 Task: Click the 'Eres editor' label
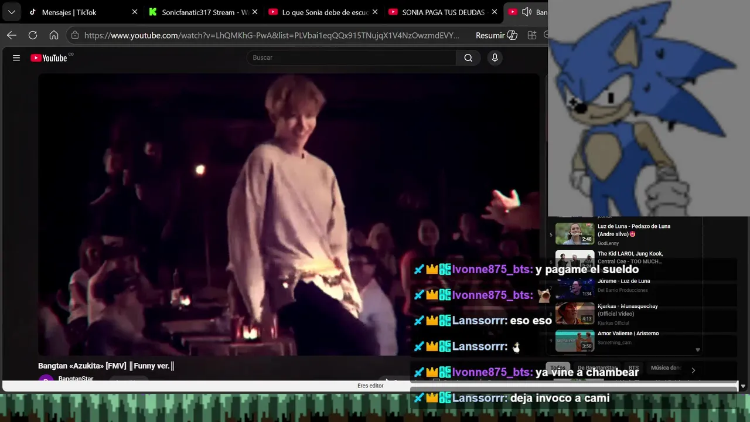click(x=370, y=386)
